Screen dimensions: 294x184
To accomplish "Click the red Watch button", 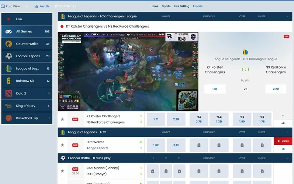I will (283, 141).
